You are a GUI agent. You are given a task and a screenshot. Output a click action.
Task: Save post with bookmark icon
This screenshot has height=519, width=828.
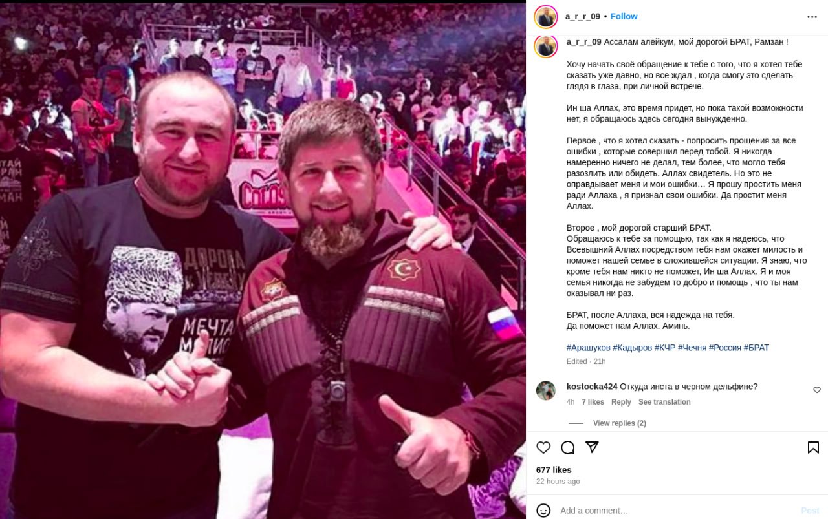click(x=813, y=447)
